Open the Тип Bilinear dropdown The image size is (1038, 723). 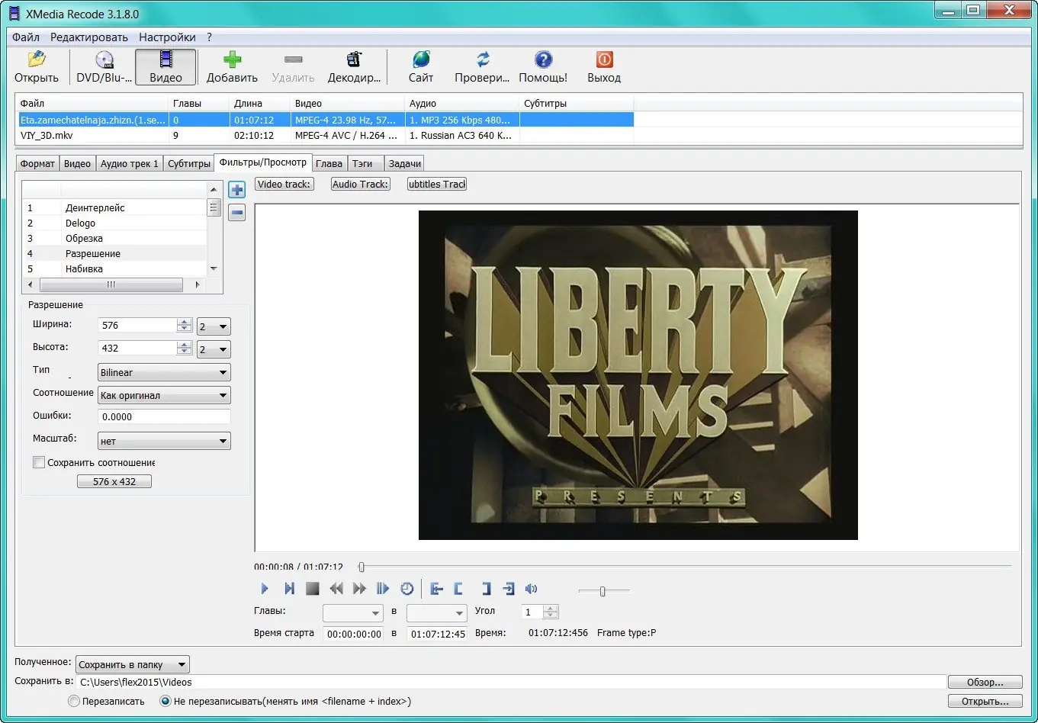164,372
